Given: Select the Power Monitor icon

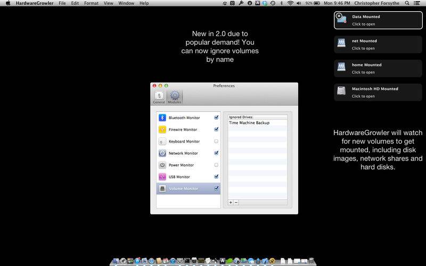Looking at the screenshot, I should point(162,165).
